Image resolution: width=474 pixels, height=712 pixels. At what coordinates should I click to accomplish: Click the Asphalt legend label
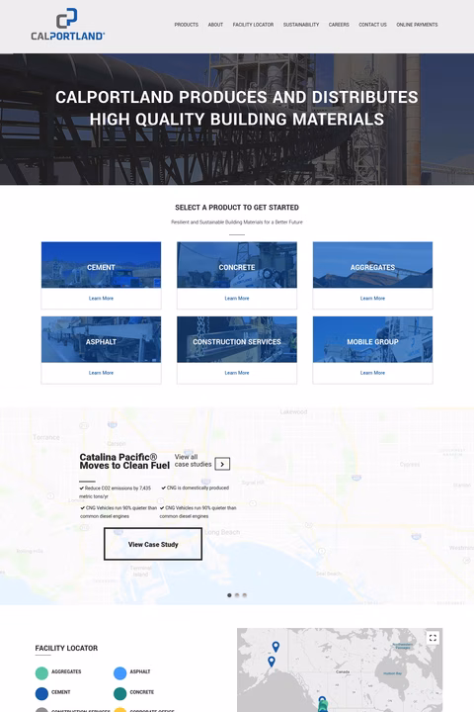pyautogui.click(x=140, y=671)
